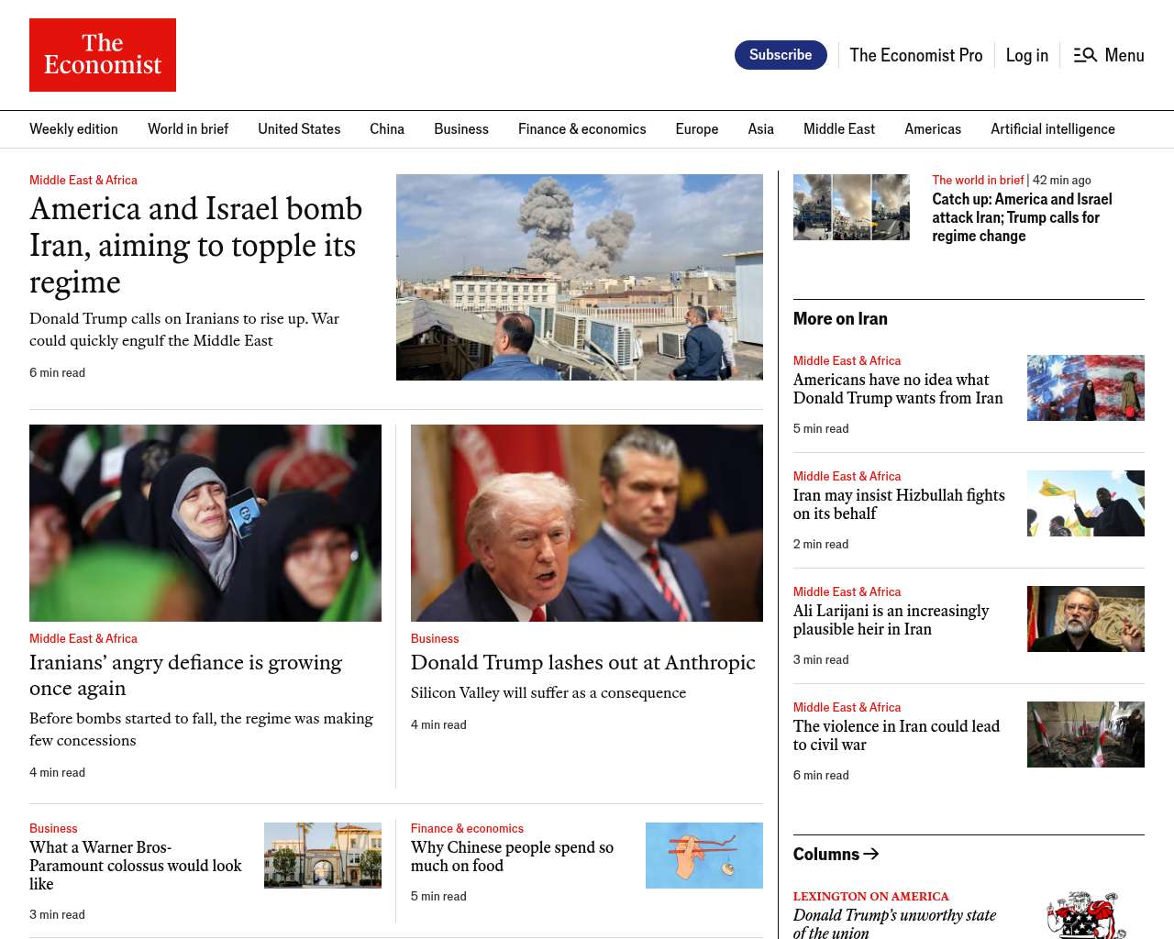Click the world in brief collage thumbnail
This screenshot has width=1174, height=939.
pyautogui.click(x=851, y=207)
